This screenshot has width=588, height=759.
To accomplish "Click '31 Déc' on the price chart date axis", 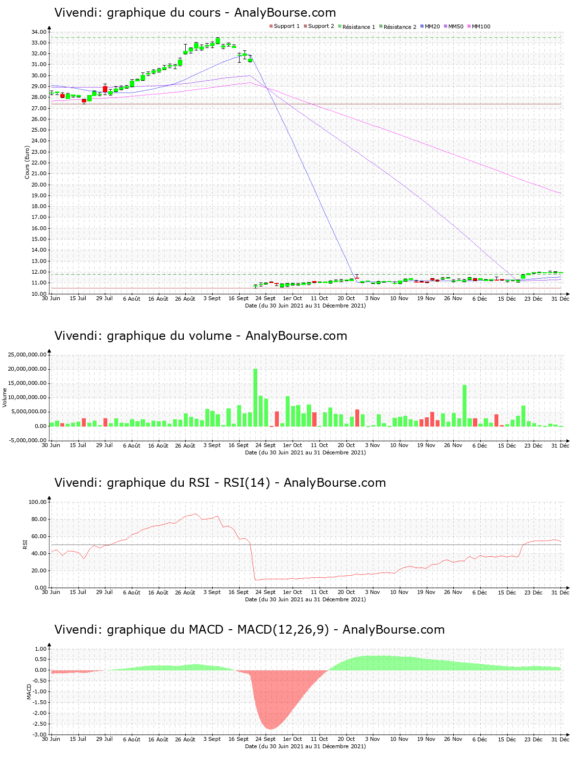I will [560, 299].
